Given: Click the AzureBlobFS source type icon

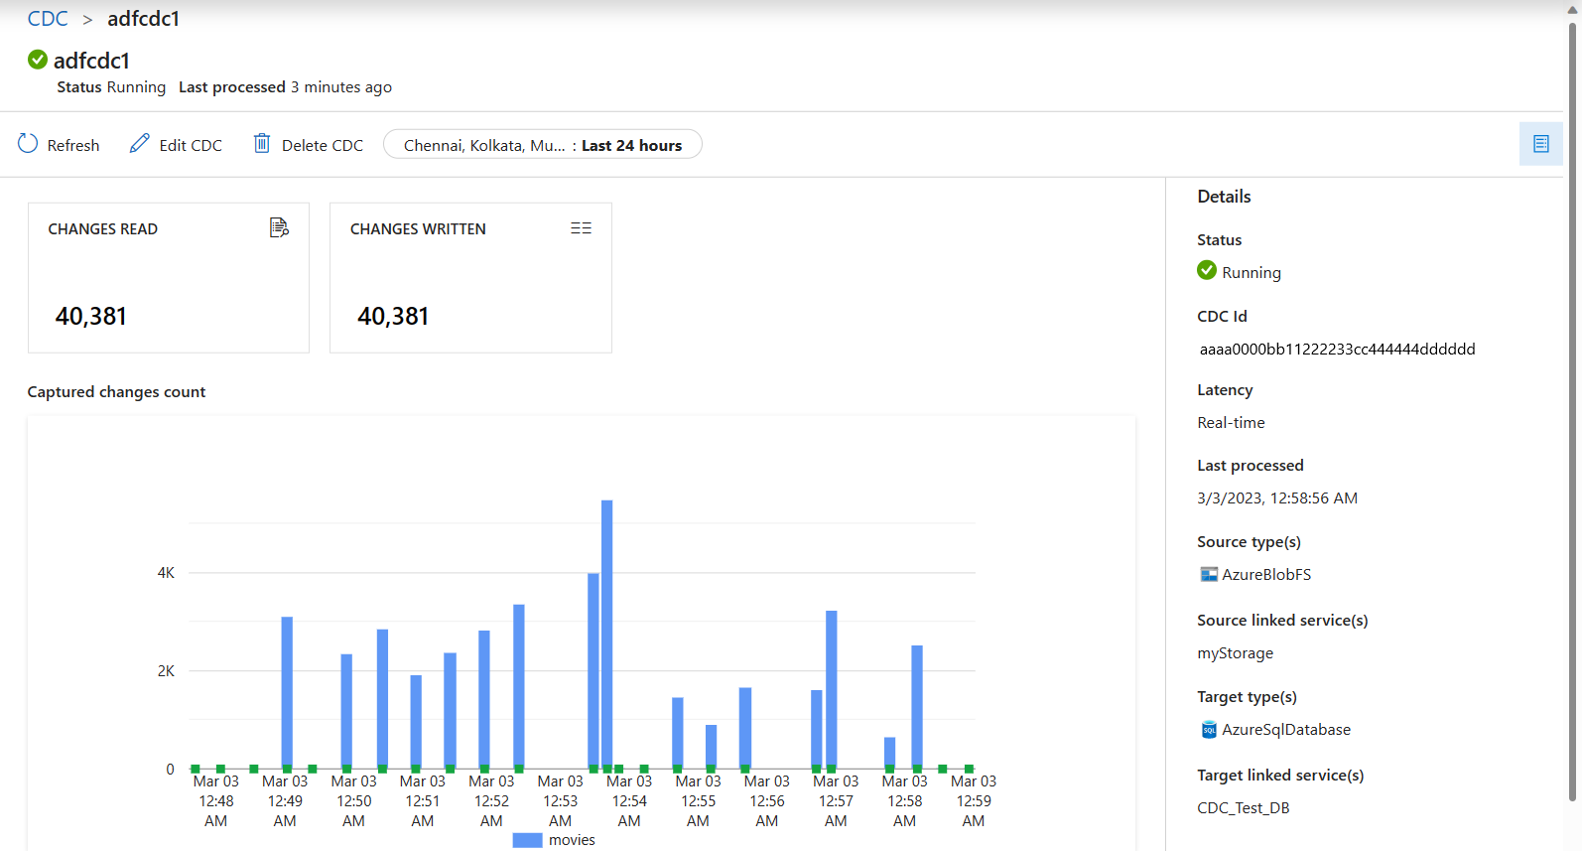Looking at the screenshot, I should point(1208,574).
